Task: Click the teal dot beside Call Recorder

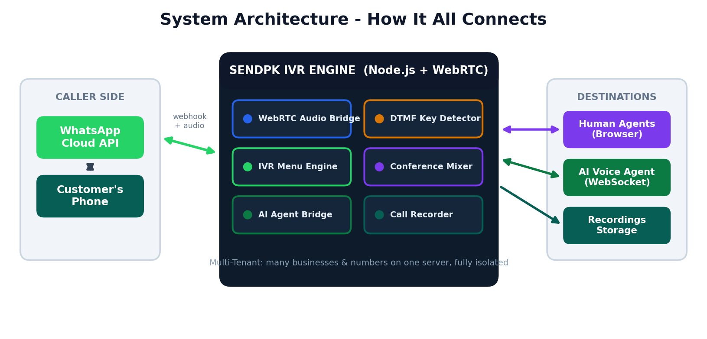Action: (x=379, y=215)
